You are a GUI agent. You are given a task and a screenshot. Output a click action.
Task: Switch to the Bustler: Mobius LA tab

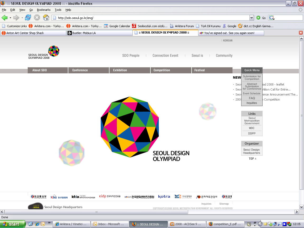coord(99,33)
